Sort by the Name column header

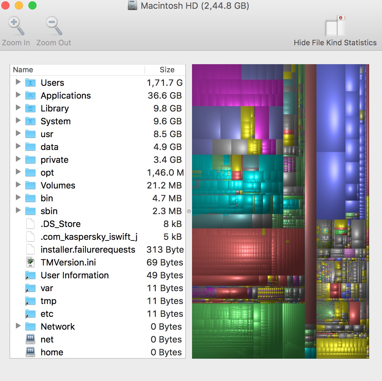(77, 70)
